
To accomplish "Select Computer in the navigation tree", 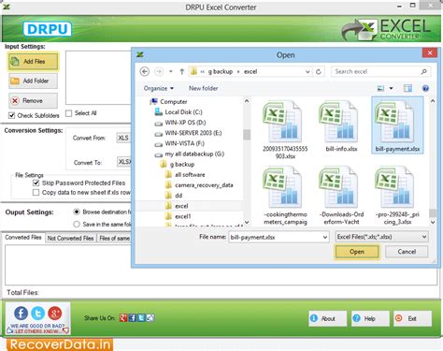I will tap(168, 102).
